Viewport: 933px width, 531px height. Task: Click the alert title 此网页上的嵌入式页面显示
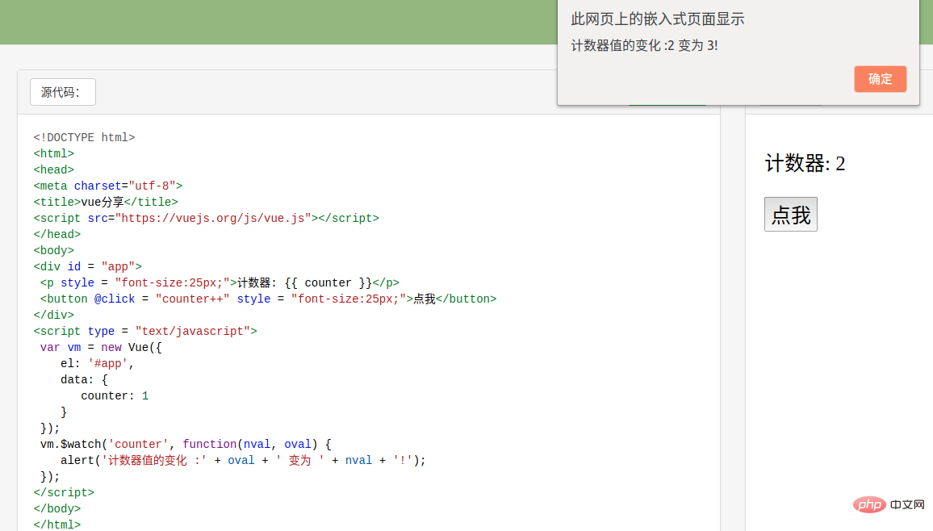coord(657,19)
